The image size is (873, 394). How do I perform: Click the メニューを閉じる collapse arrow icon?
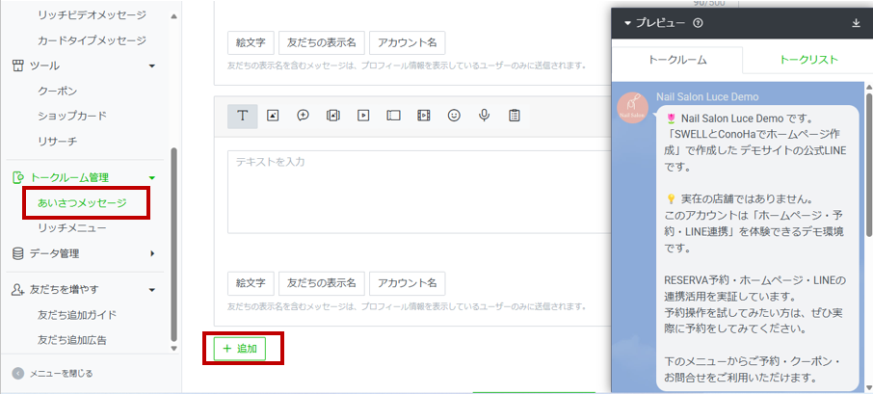18,374
